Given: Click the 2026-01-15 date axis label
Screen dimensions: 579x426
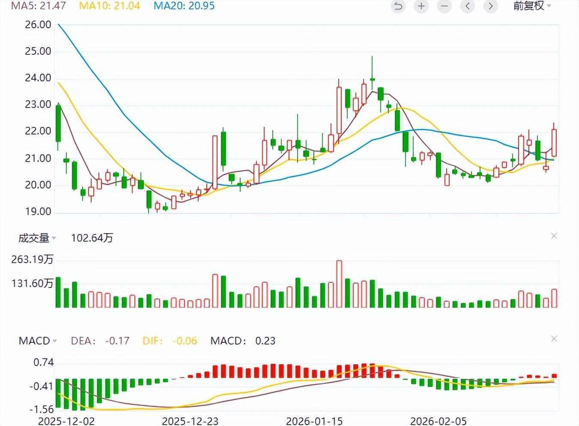Looking at the screenshot, I should (x=314, y=421).
